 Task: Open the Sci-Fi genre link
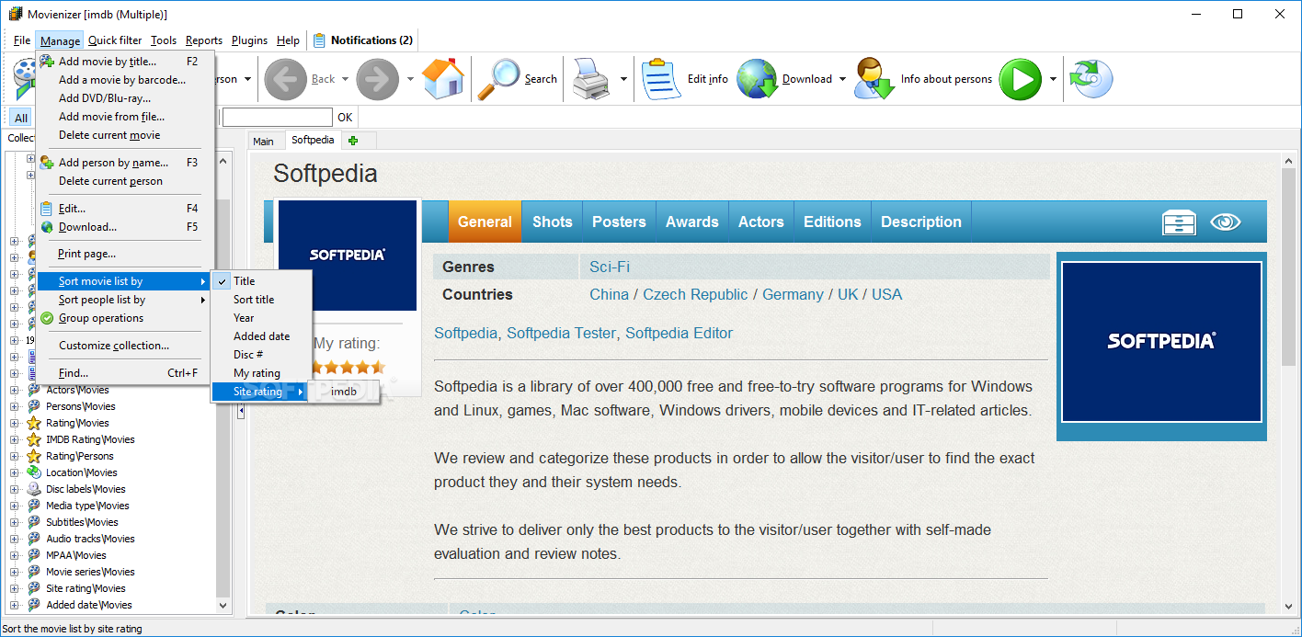pyautogui.click(x=610, y=267)
